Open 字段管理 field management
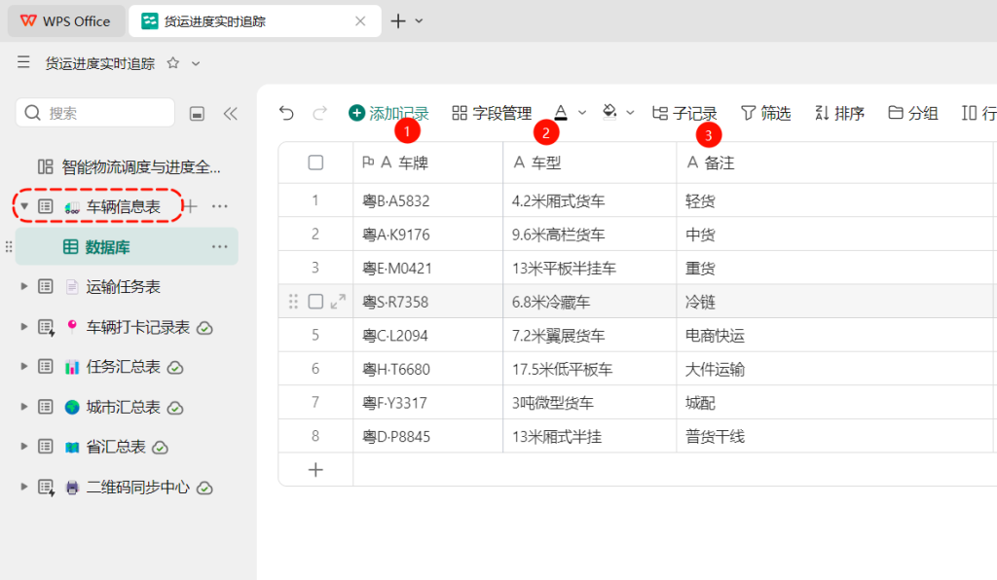 click(492, 113)
